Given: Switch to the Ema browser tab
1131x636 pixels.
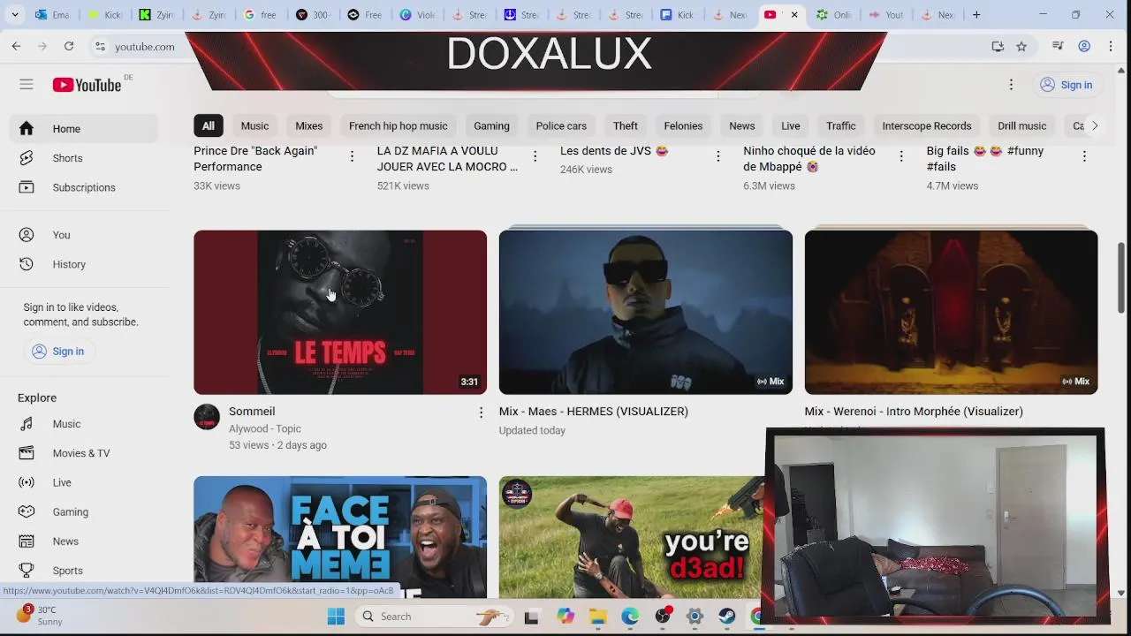Looking at the screenshot, I should (53, 15).
